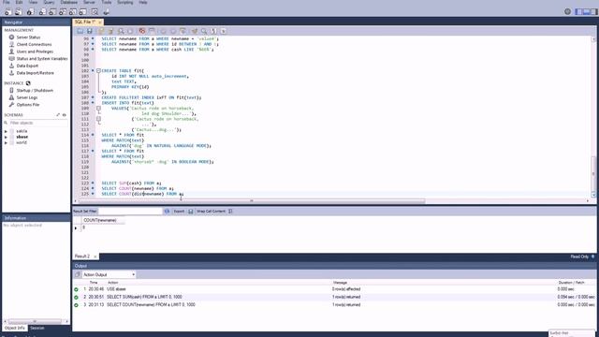Click the icon next to INSTANCE header
This screenshot has height=337, width=599.
(28, 83)
